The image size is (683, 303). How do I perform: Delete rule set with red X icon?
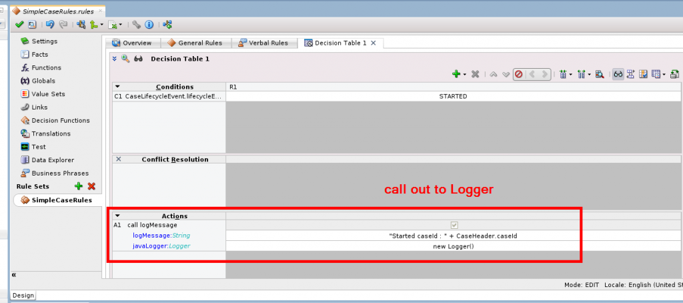click(91, 186)
